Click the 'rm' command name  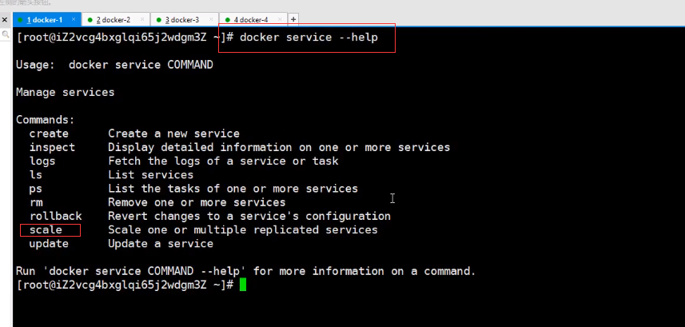point(36,202)
